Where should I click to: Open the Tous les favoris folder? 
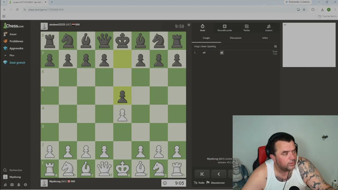[327, 16]
